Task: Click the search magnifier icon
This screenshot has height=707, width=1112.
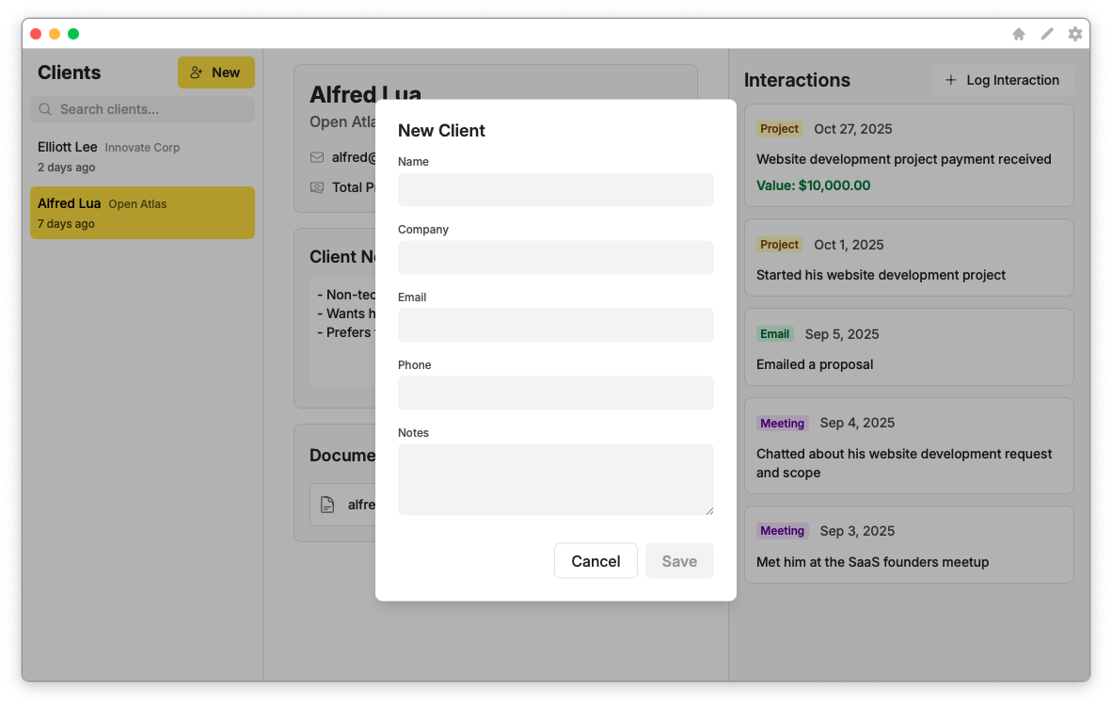Action: pyautogui.click(x=45, y=109)
